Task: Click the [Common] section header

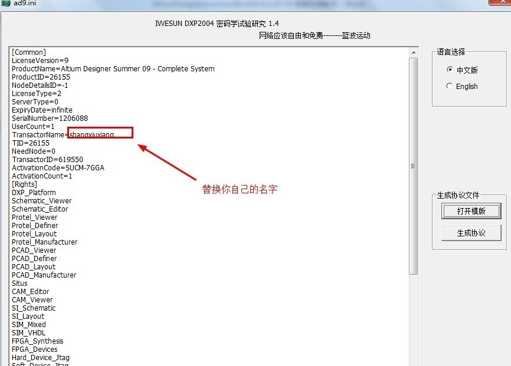Action: (x=29, y=52)
